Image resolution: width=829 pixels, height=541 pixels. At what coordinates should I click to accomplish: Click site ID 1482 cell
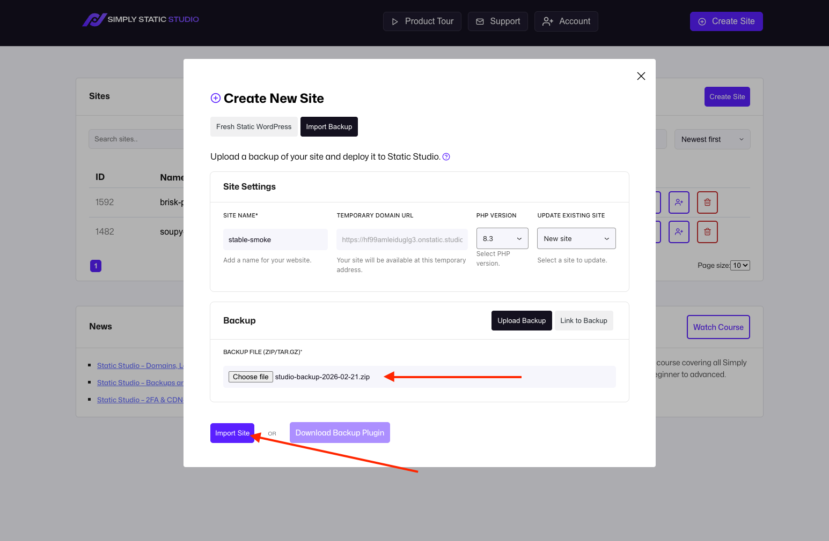click(x=105, y=232)
